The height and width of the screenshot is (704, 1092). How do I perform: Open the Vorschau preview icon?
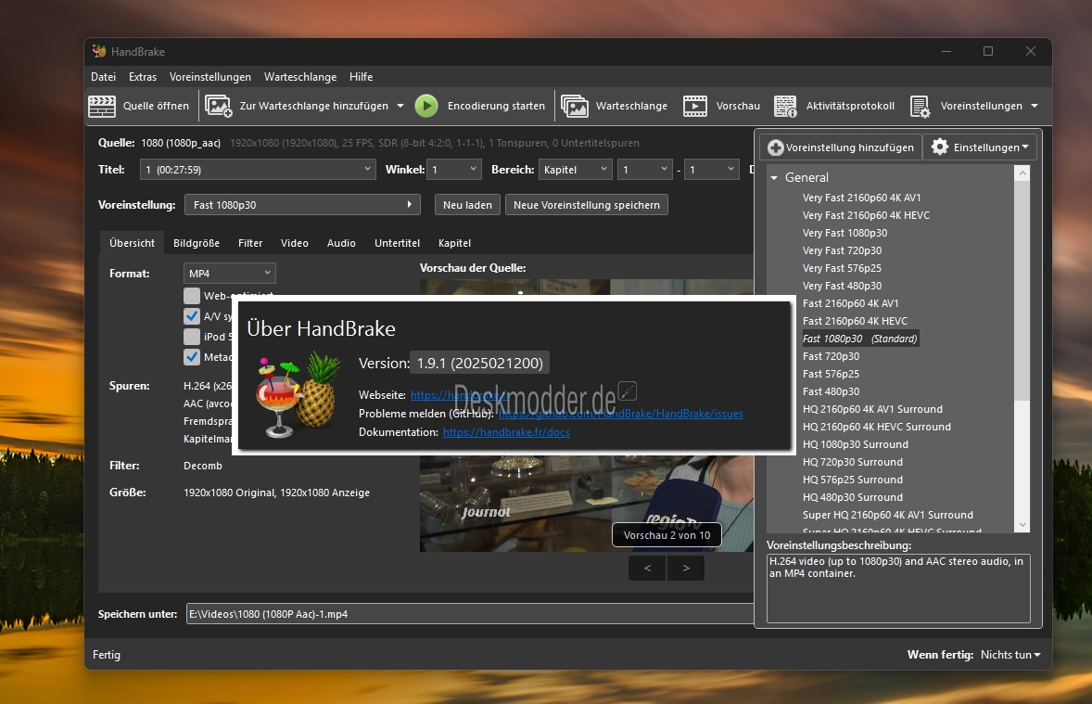[x=695, y=106]
